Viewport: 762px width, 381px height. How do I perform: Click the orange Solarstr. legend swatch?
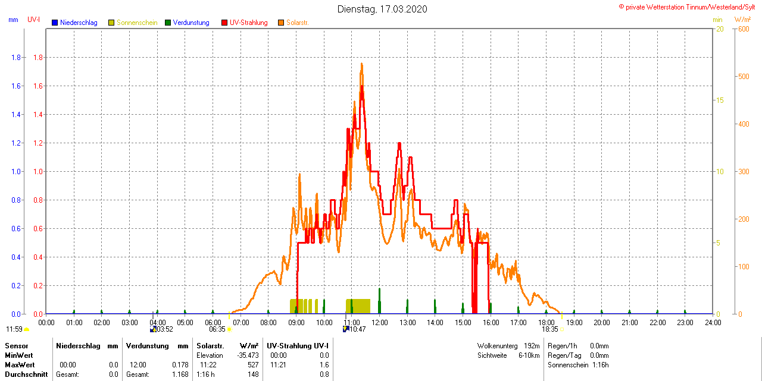pos(281,23)
